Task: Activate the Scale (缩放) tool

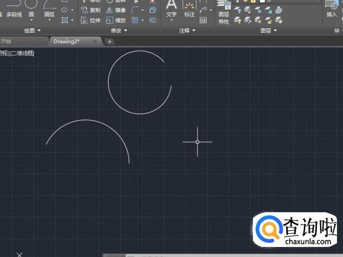Action: tap(116, 21)
